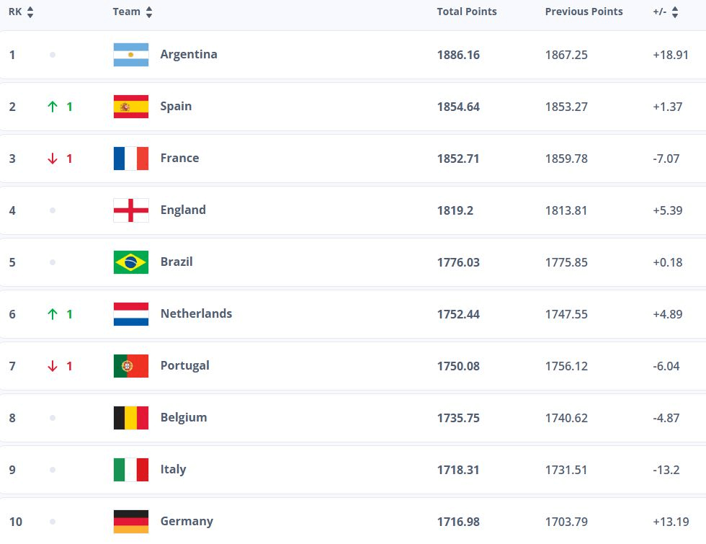Click the Total Points column header
The width and height of the screenshot is (706, 544).
pos(467,12)
